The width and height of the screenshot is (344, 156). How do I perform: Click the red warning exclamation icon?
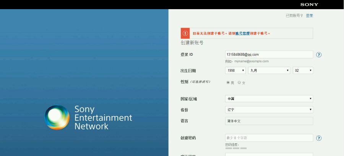click(185, 33)
